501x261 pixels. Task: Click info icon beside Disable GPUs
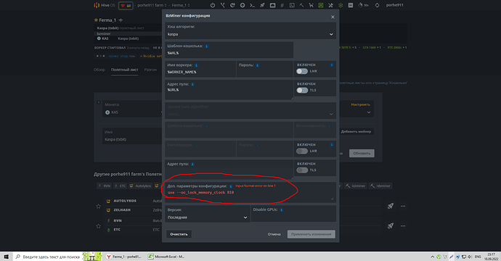click(x=282, y=210)
